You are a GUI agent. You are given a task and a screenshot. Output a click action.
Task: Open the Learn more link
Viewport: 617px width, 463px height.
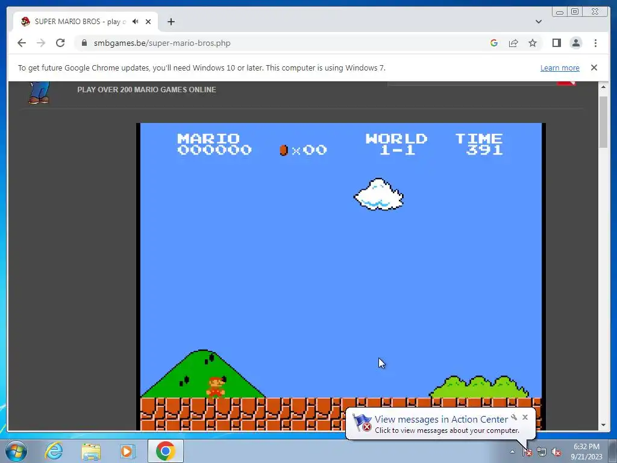(560, 68)
